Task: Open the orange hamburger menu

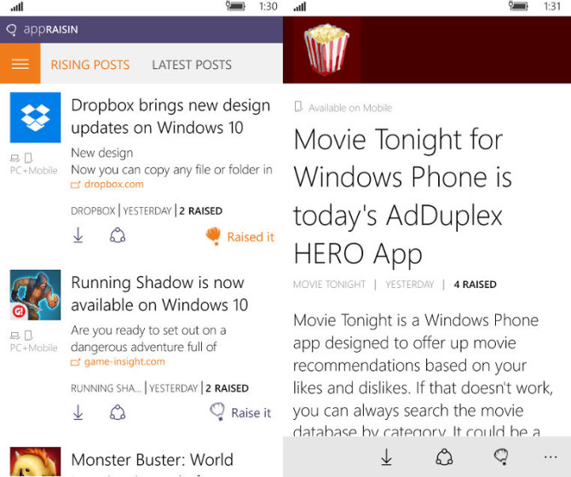Action: 20,64
